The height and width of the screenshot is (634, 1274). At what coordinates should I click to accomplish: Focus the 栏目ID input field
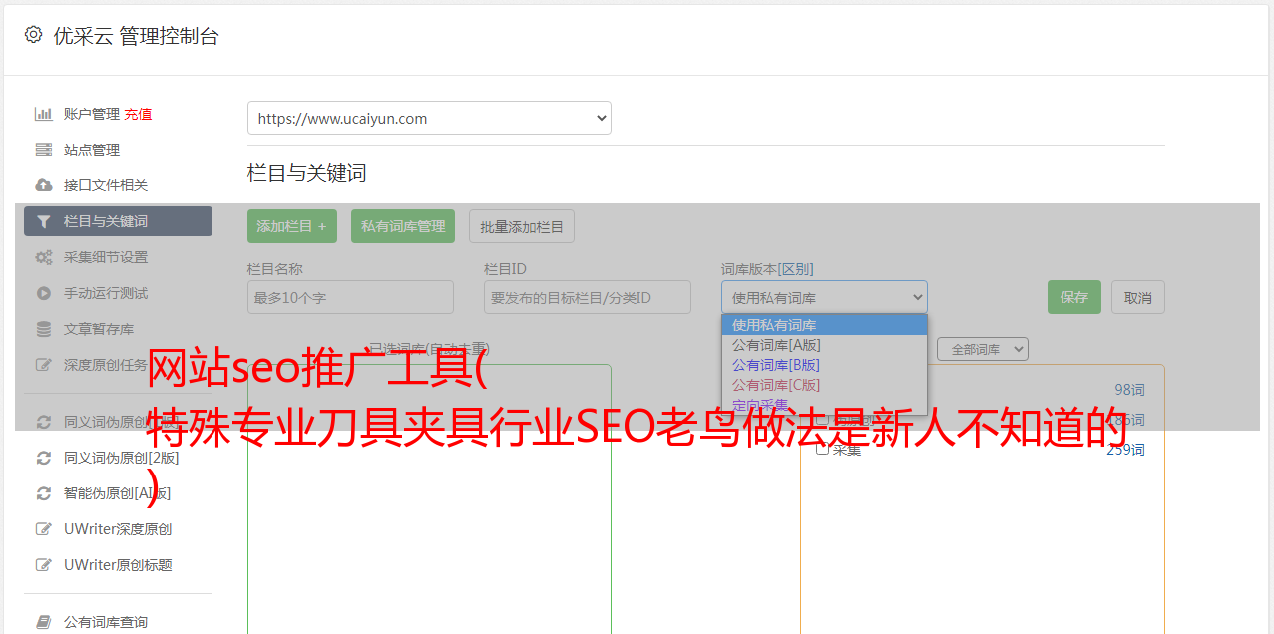(588, 297)
